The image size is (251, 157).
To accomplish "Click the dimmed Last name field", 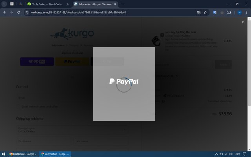I will point(101,141).
